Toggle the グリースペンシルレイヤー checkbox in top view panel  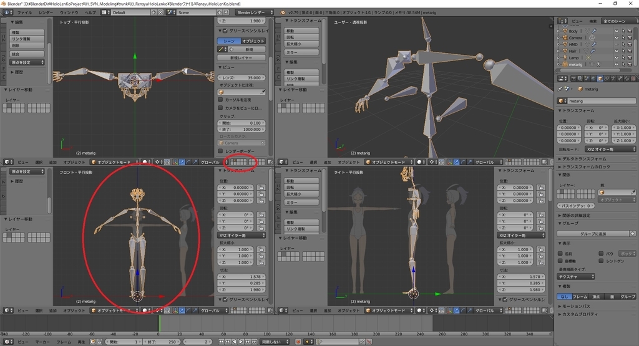tap(225, 31)
